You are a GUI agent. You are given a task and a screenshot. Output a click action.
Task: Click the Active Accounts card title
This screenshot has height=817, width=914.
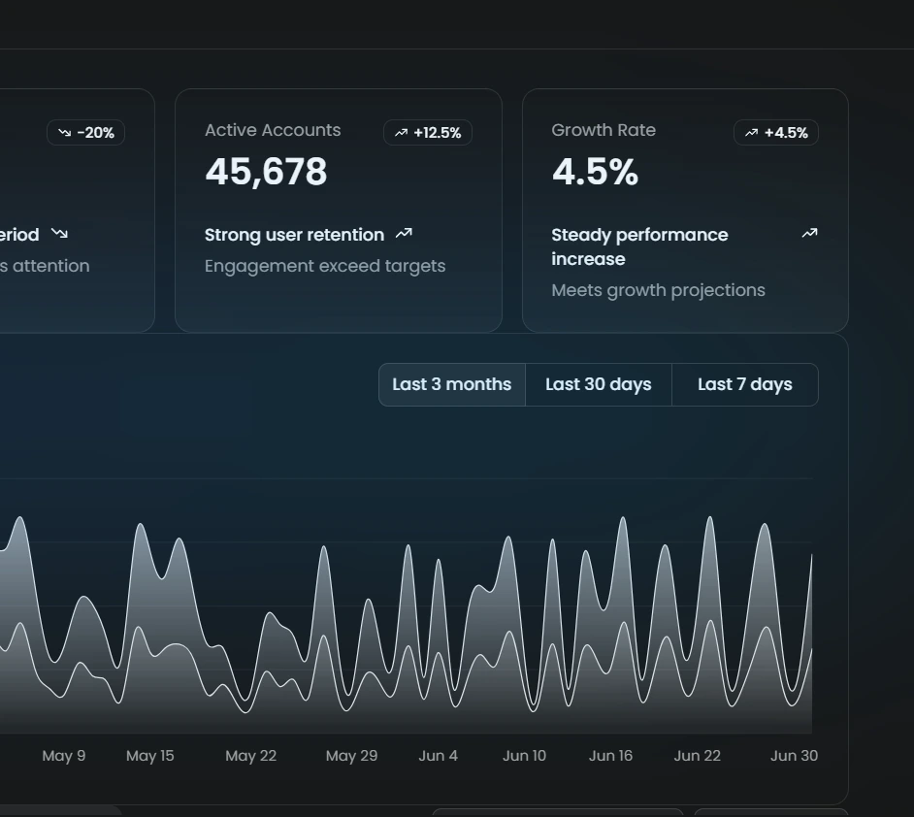[x=273, y=130]
